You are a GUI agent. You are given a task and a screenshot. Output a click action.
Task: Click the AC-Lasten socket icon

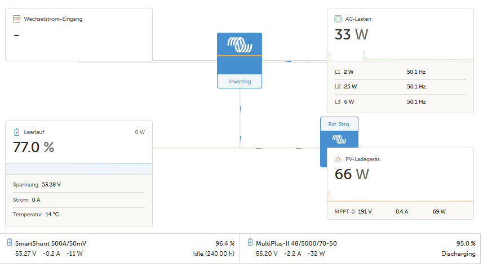(x=338, y=19)
